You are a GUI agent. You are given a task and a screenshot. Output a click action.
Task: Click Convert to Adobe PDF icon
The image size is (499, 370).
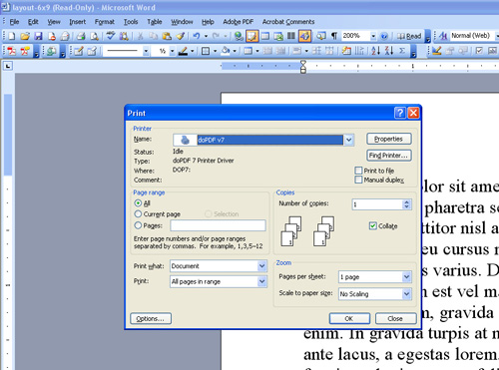(12, 51)
